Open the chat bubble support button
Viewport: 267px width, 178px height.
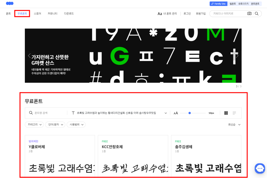(260, 168)
